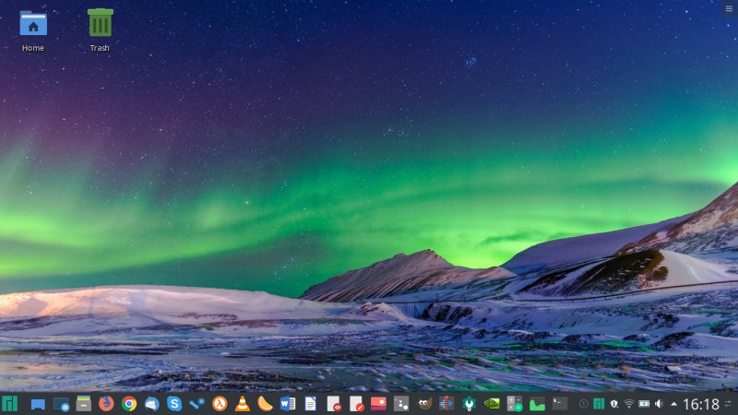Screen dimensions: 738x415
Task: Click the security shield tray icon
Action: pyautogui.click(x=613, y=404)
